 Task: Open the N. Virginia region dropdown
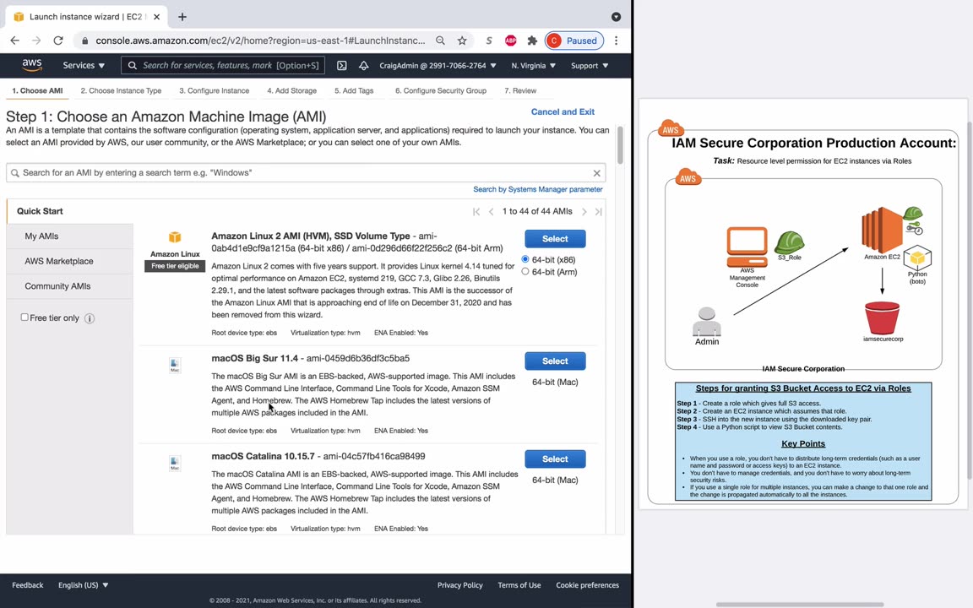(533, 65)
